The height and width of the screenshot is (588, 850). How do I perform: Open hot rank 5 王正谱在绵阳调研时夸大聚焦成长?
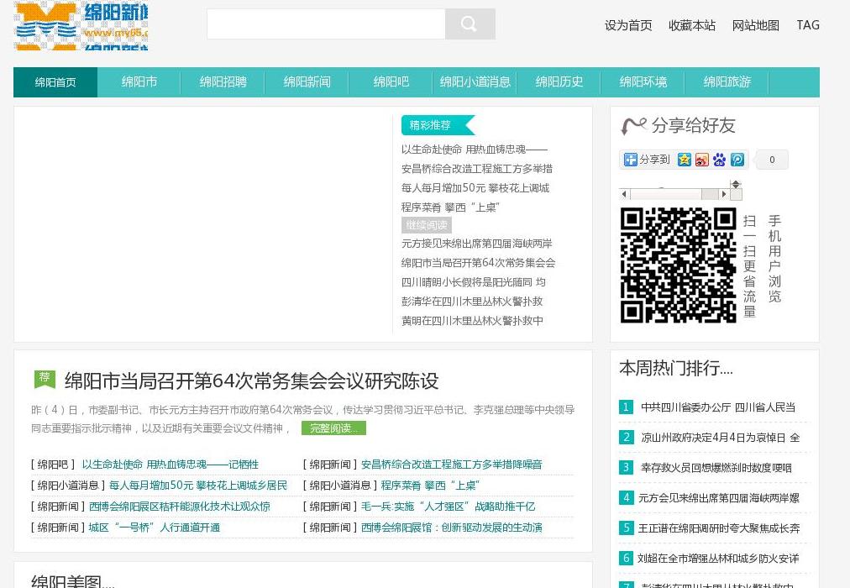click(719, 528)
